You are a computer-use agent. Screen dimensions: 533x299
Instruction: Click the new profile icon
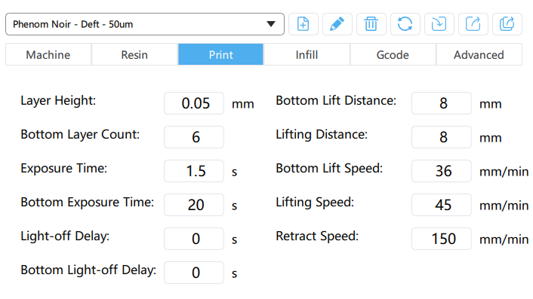pyautogui.click(x=303, y=24)
